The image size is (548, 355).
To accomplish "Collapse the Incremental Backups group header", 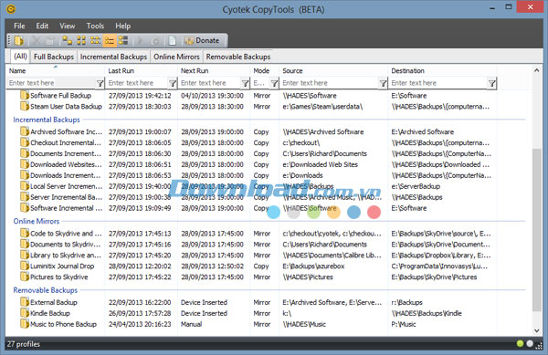I will click(47, 120).
